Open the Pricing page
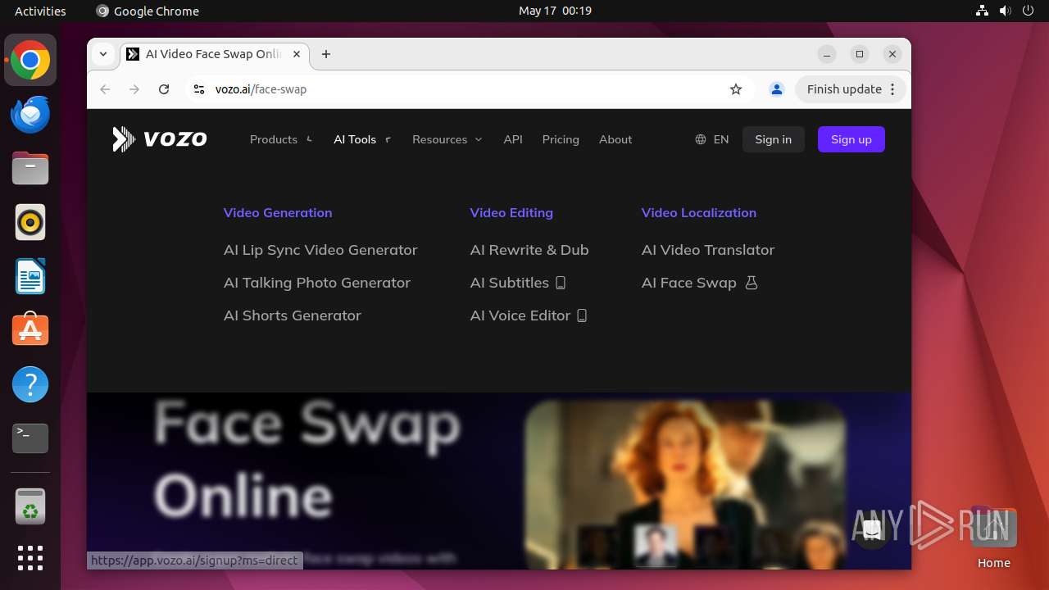Viewport: 1049px width, 590px height. point(561,139)
